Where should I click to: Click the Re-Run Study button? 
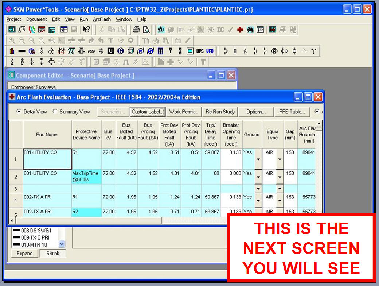(220, 112)
